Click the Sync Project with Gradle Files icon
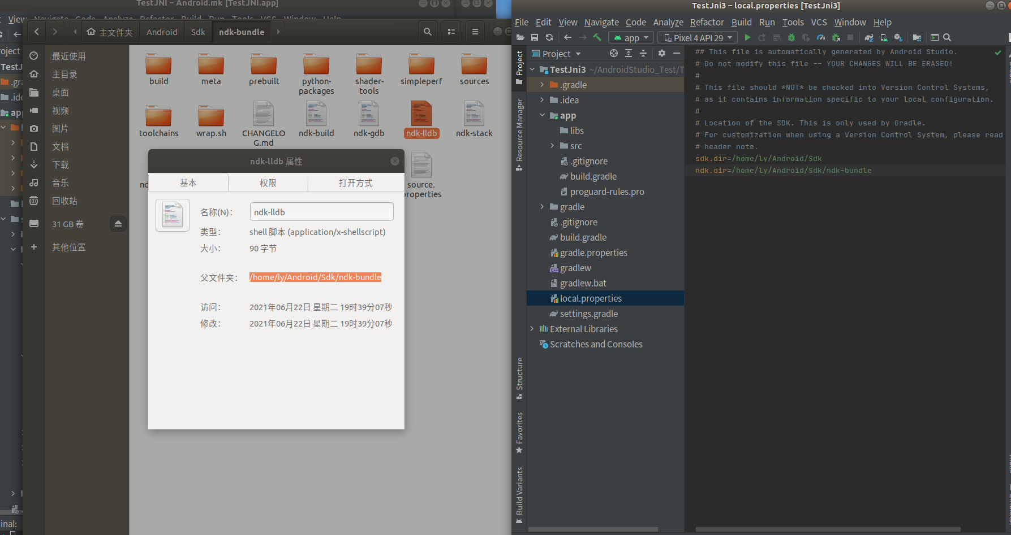 869,37
